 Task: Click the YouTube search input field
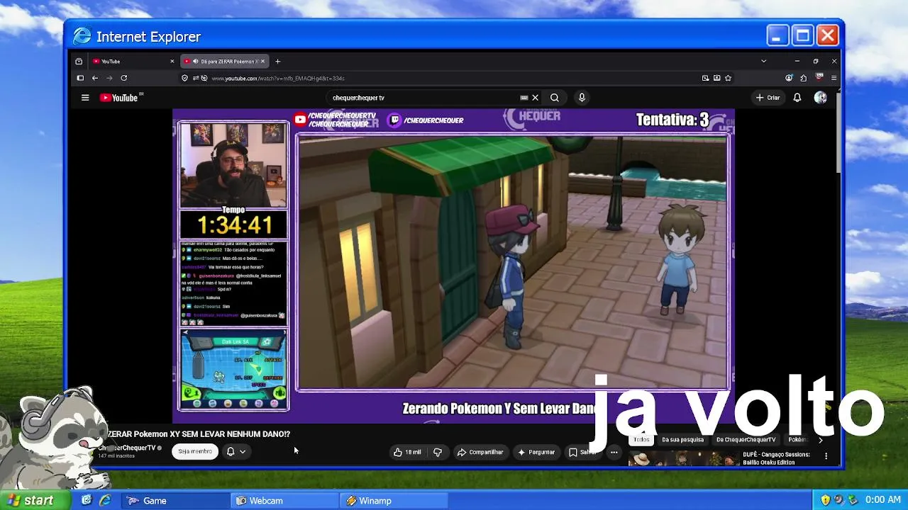pos(424,98)
